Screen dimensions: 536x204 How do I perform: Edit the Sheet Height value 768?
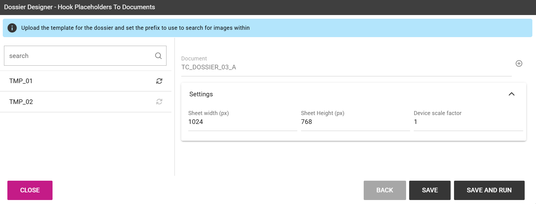pyautogui.click(x=355, y=122)
